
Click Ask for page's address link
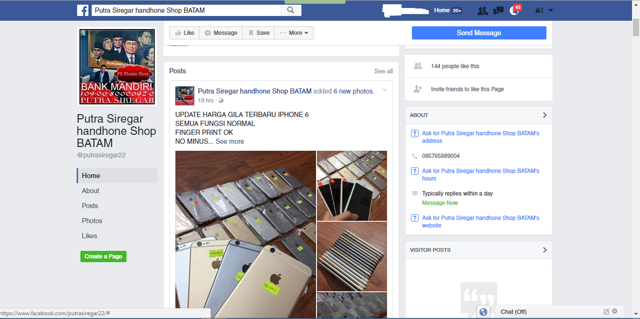480,137
